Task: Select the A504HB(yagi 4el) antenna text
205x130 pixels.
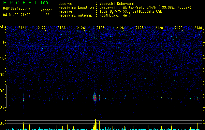Action: tap(115, 15)
